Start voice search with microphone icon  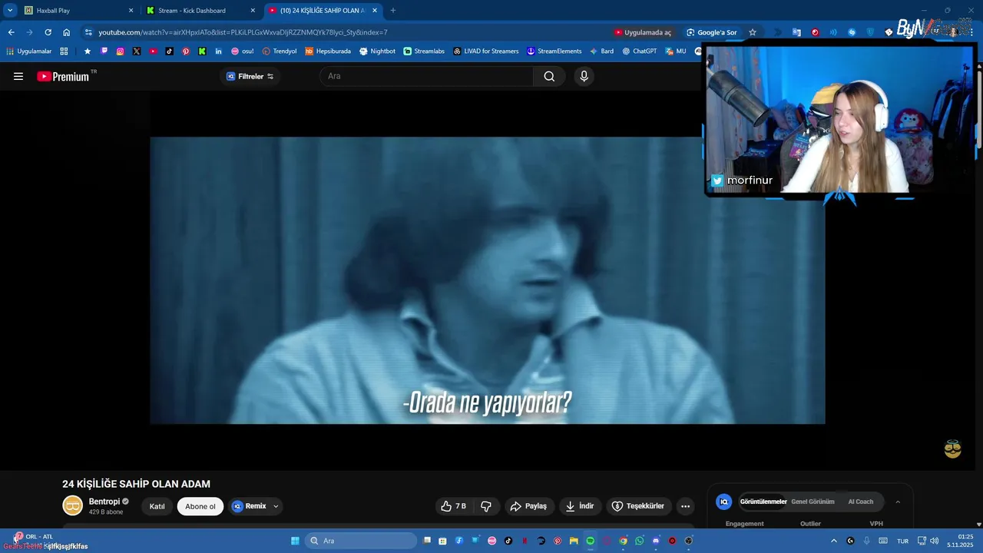(584, 76)
